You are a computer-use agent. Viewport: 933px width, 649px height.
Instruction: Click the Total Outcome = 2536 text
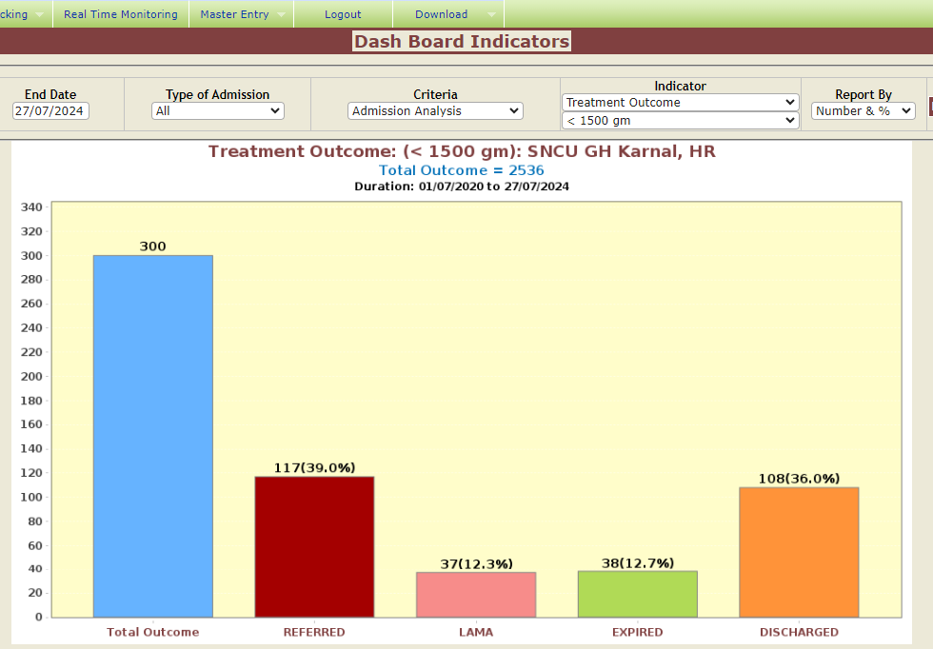(x=462, y=170)
